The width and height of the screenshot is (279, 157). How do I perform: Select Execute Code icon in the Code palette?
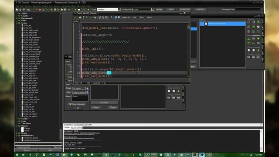(249, 51)
